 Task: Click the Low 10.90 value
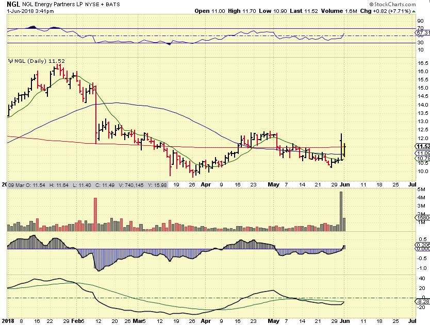coord(273,11)
